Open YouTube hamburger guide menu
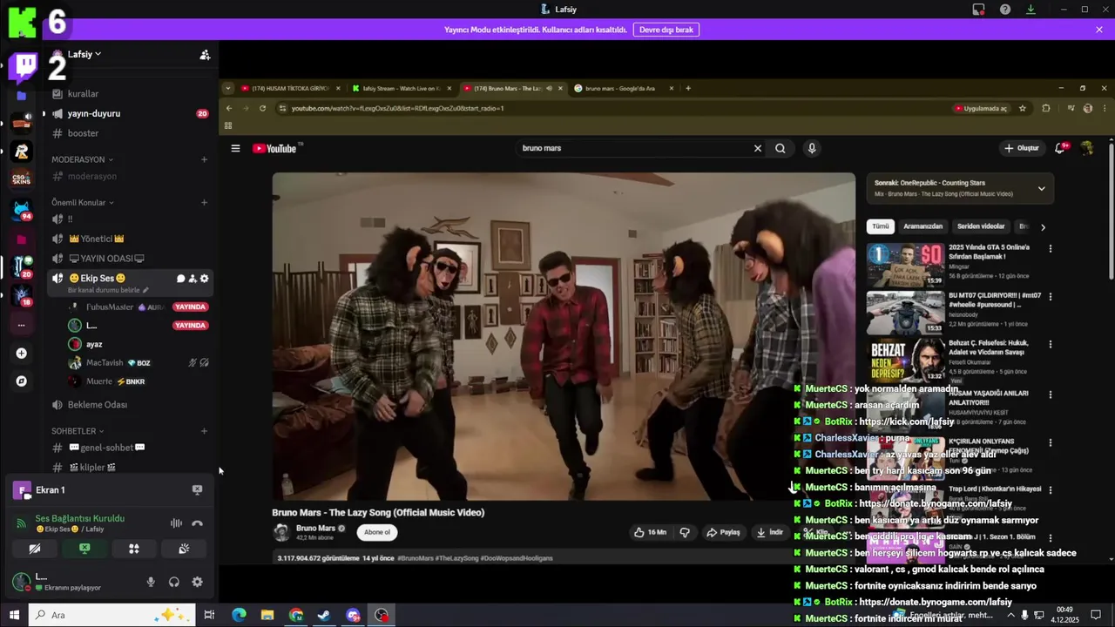Screen dimensions: 1115x627 [x=235, y=148]
